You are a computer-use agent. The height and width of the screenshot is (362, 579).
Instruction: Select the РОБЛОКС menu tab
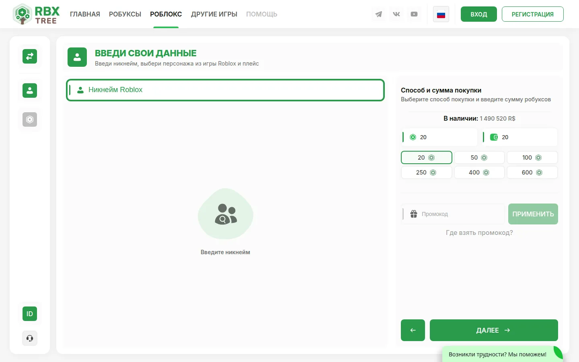pos(166,14)
